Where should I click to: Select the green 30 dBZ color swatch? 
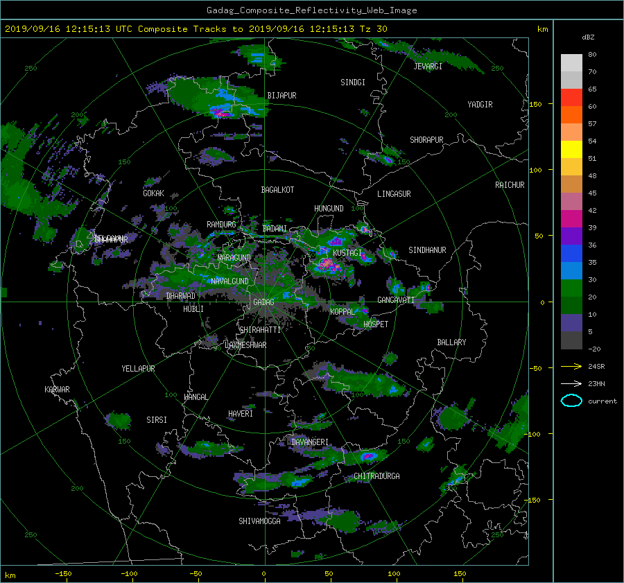click(x=571, y=288)
